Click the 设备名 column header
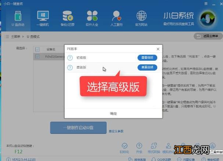This screenshot has height=161, width=223. (51, 49)
